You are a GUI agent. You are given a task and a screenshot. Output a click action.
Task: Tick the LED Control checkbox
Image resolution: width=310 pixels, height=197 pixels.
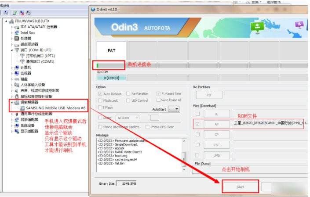128,100
